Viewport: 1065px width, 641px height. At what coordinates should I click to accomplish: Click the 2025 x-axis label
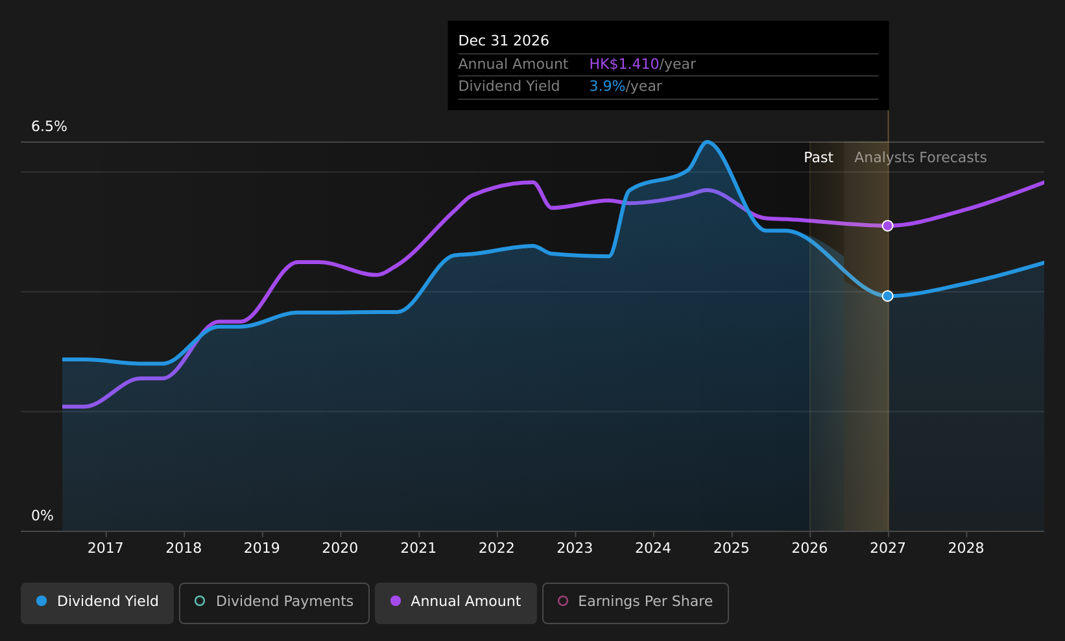[732, 548]
